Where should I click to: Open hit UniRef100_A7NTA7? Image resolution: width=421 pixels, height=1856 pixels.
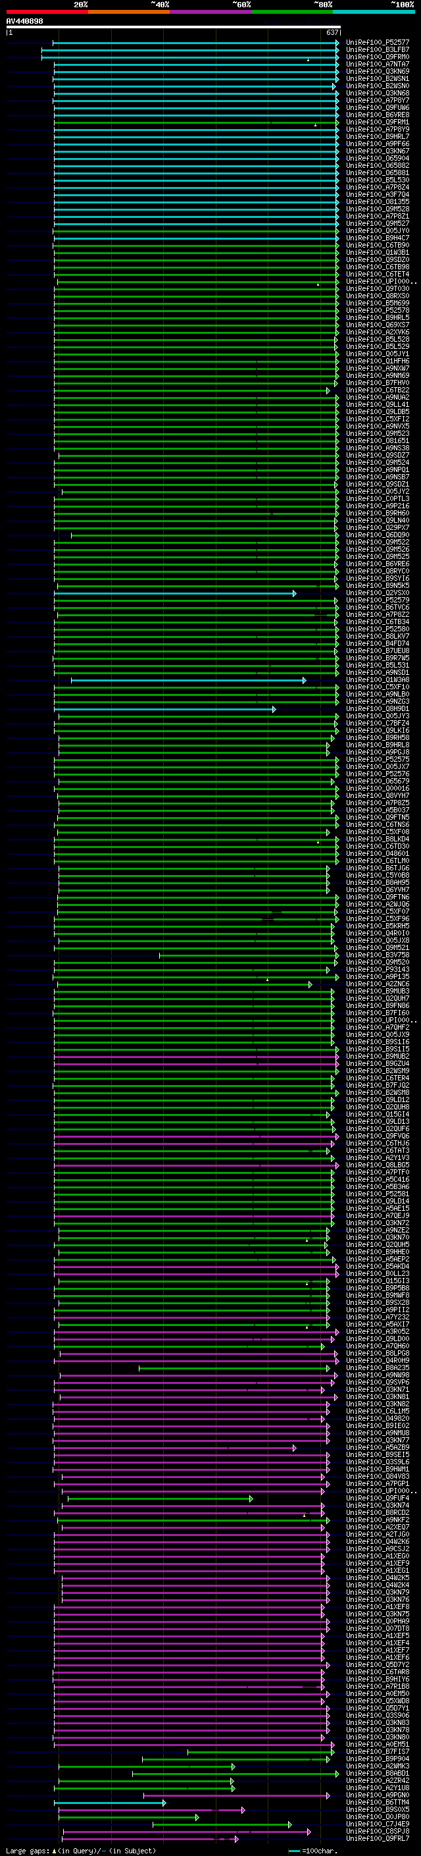click(378, 64)
